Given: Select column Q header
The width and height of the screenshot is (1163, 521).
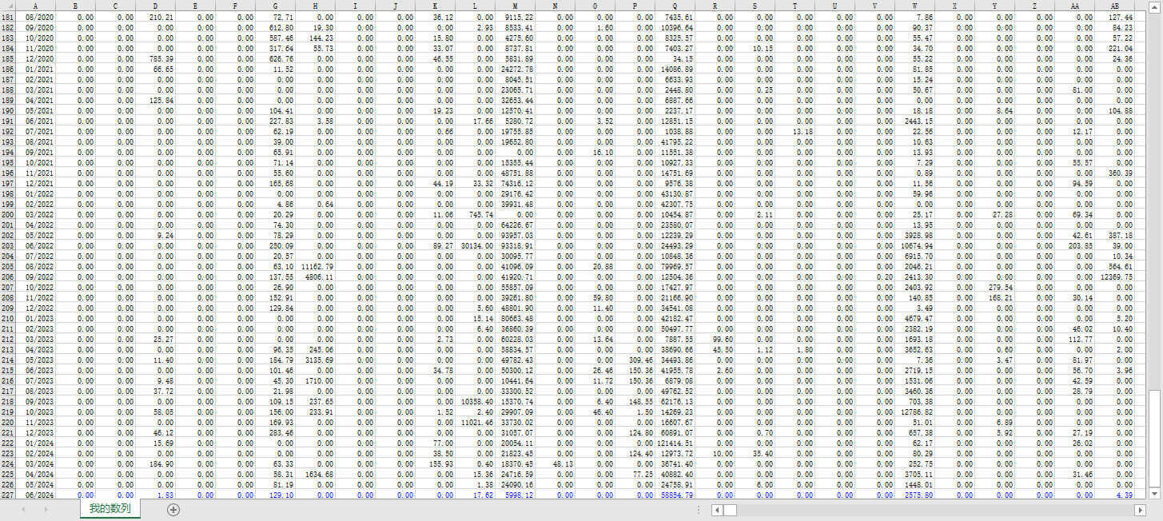Looking at the screenshot, I should pos(675,5).
